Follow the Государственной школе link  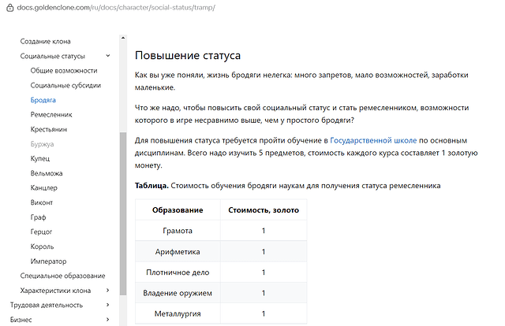[373, 140]
